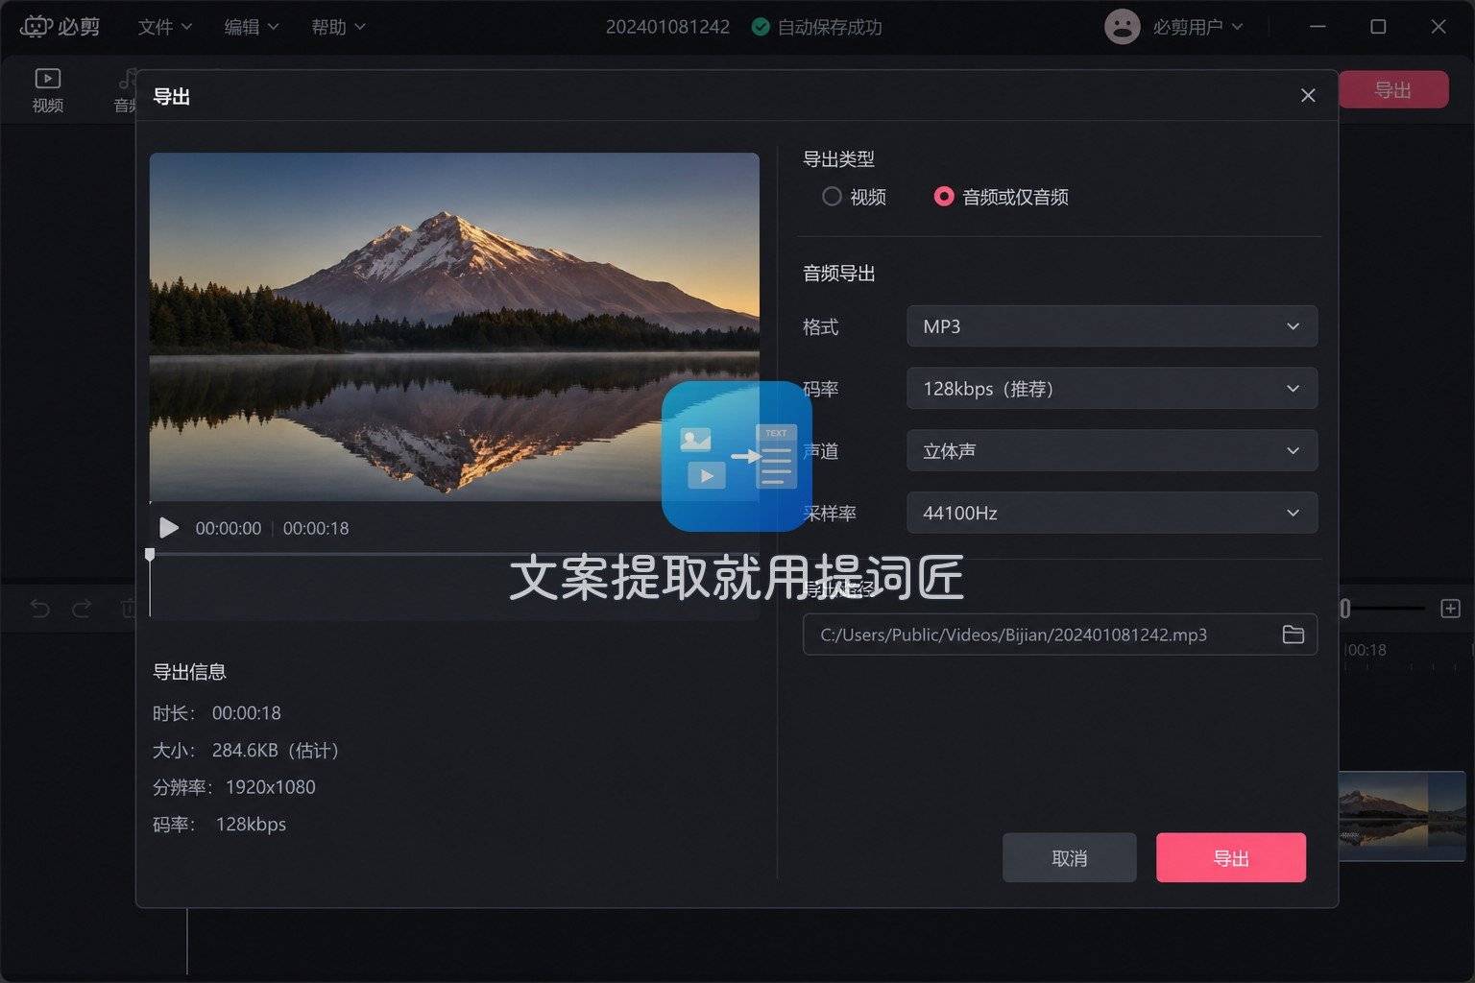Click the 大小: 284.6KB（估计） text
Image resolution: width=1475 pixels, height=983 pixels.
[x=246, y=750]
